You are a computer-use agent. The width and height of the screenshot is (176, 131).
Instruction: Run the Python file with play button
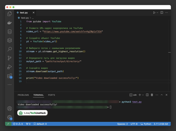pos(154,12)
